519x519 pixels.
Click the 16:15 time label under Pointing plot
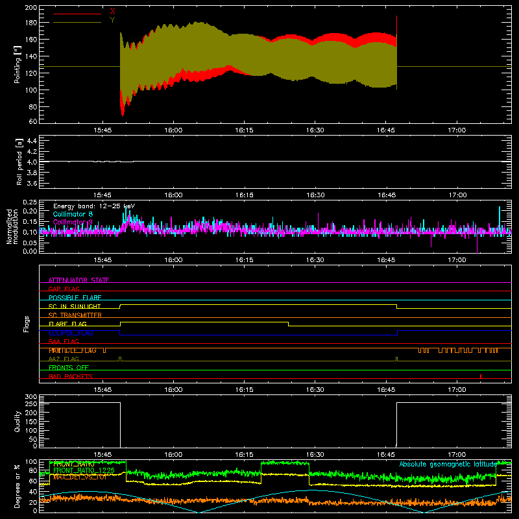pyautogui.click(x=245, y=130)
